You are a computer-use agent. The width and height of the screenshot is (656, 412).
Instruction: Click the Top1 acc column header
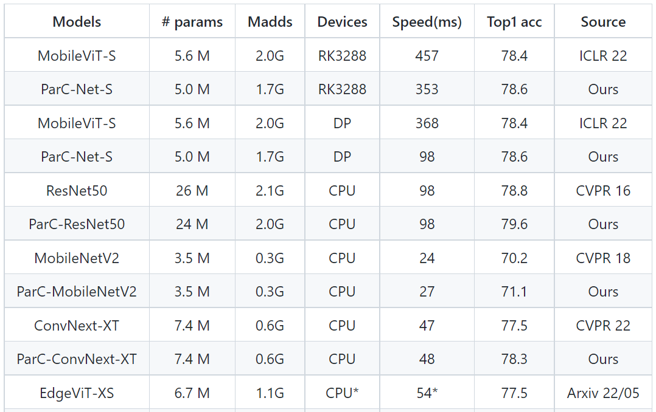coord(515,22)
